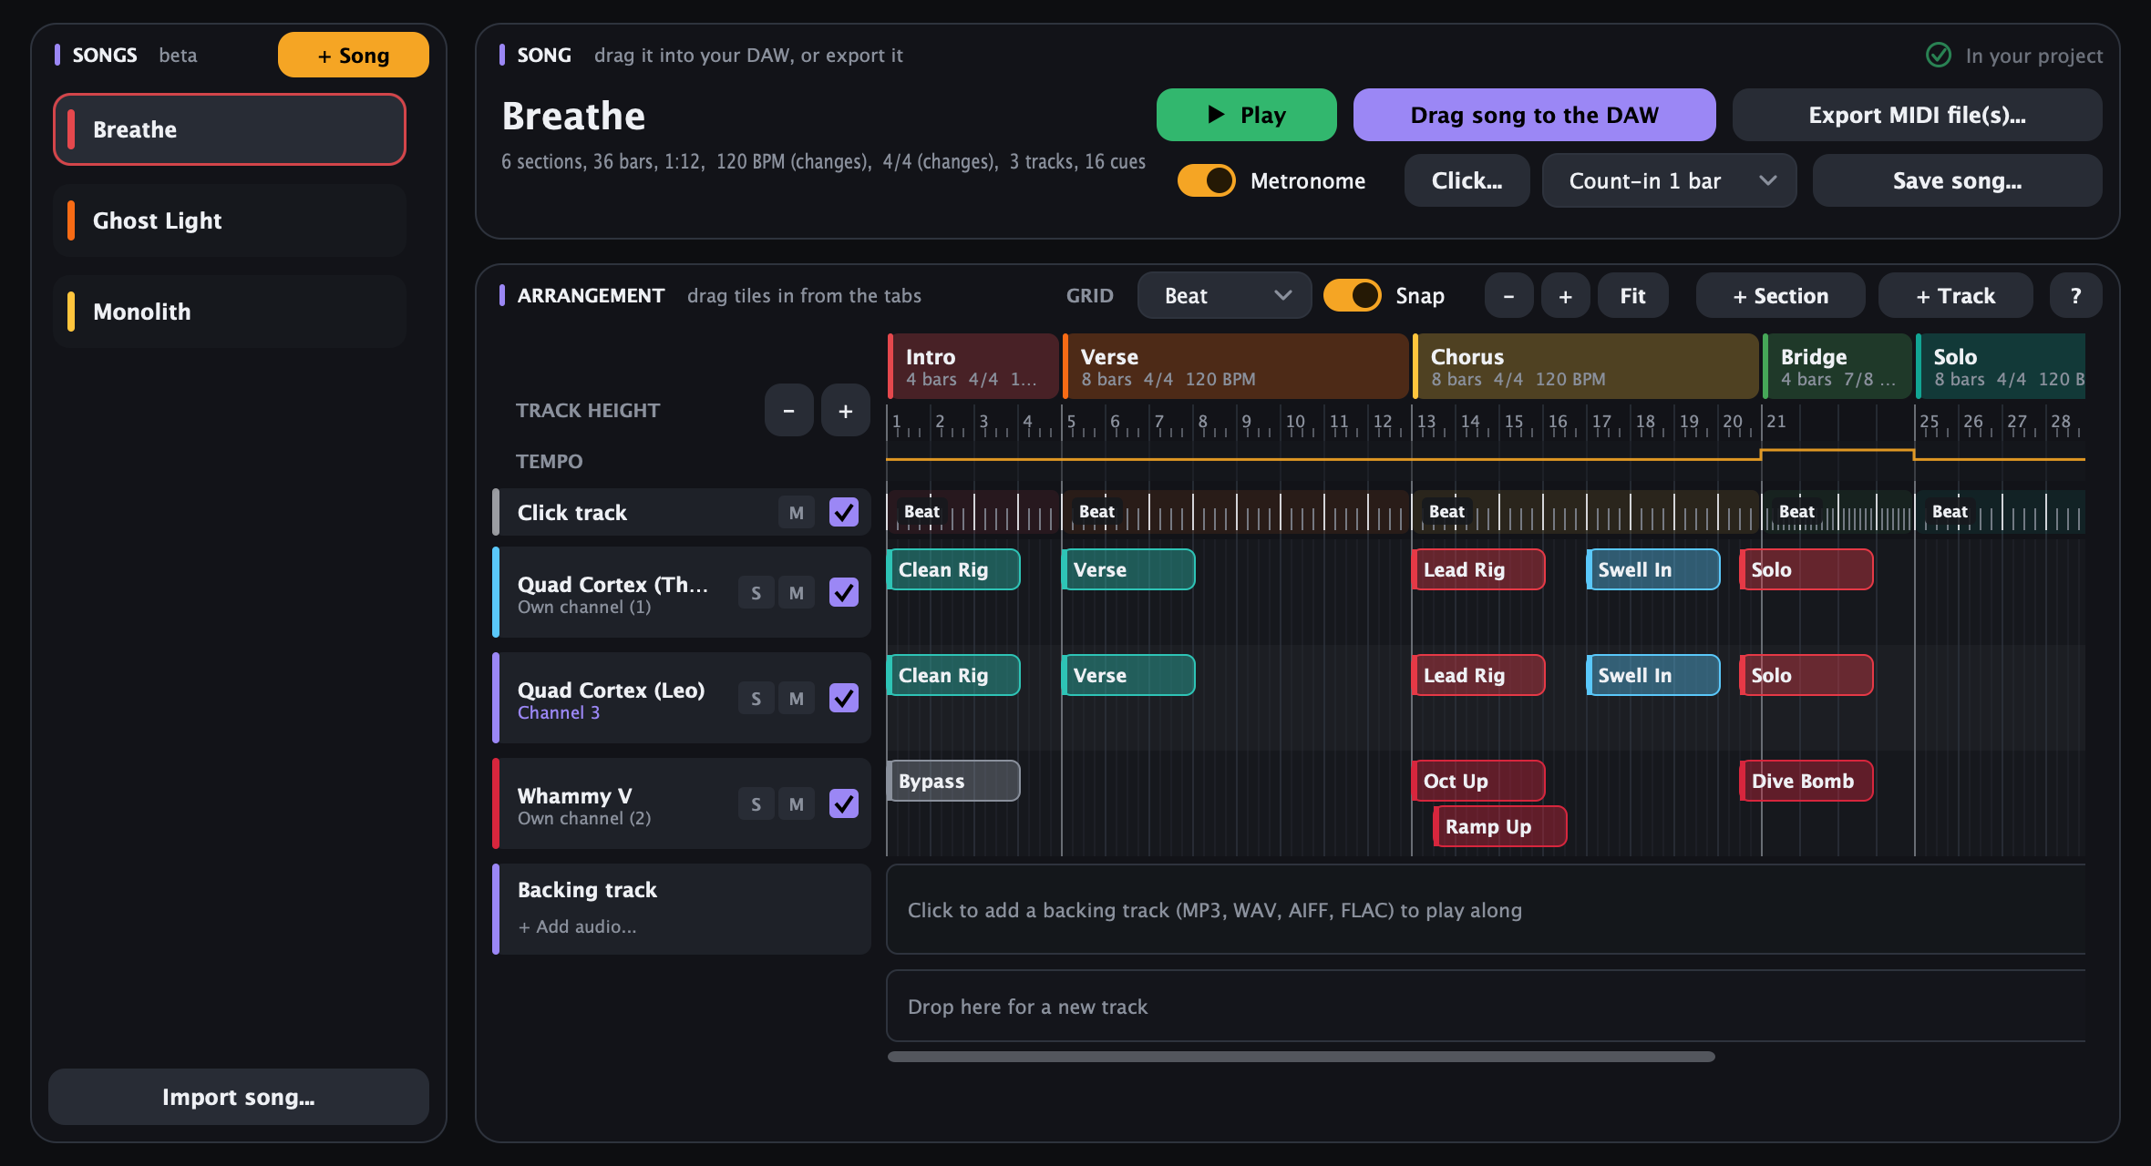
Task: Click the tempo line at the Bridge
Action: pos(1837,451)
